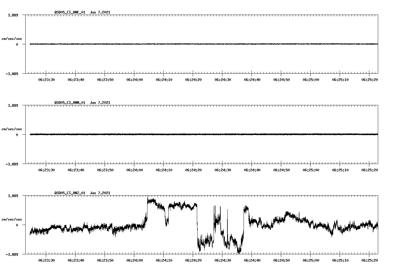399x271 pixels.
Task: Click 06:23:50 time label under HNZ plot
Action: pyautogui.click(x=105, y=260)
